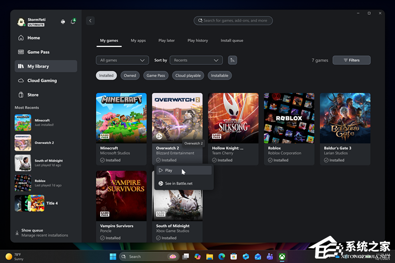Open the Store section
This screenshot has width=395, height=263.
(x=45, y=95)
